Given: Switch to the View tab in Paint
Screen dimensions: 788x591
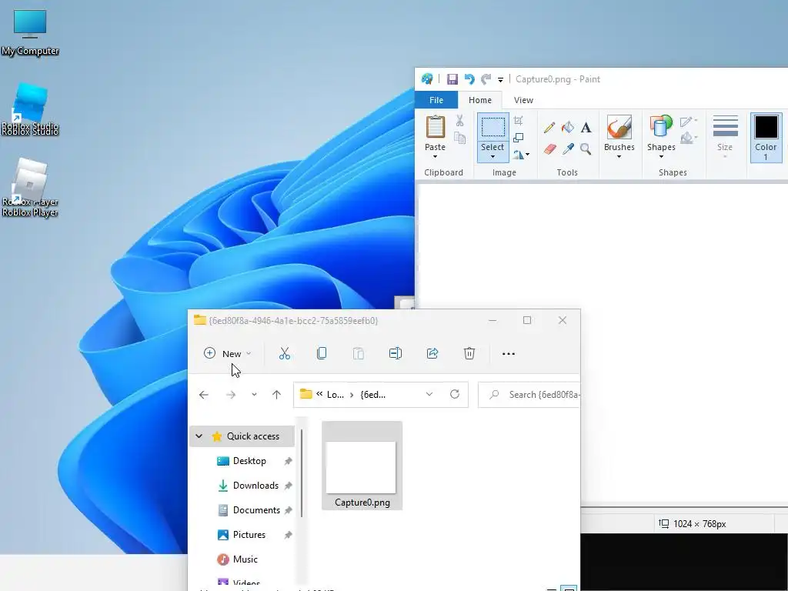Looking at the screenshot, I should tap(523, 100).
